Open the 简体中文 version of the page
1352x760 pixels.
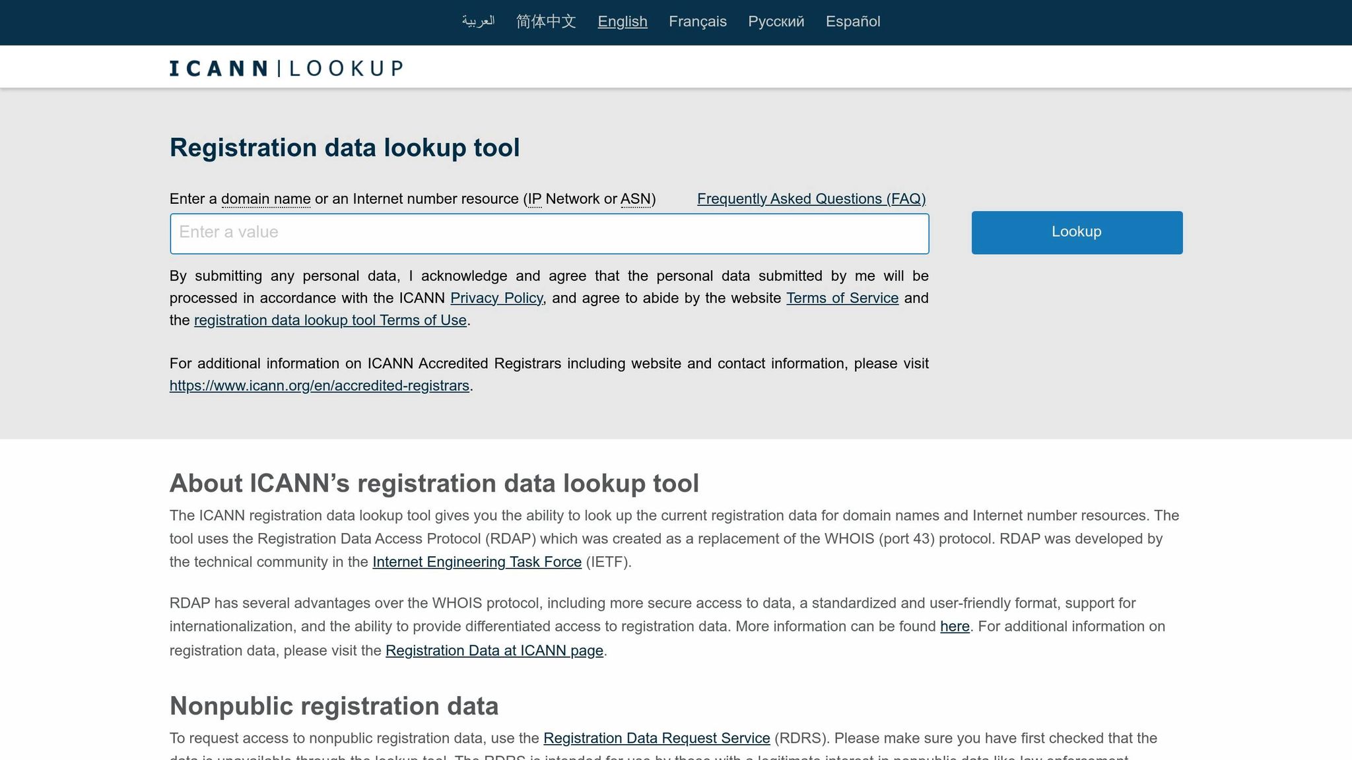pyautogui.click(x=545, y=21)
